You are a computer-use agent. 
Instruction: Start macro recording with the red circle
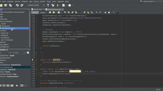click(x=105, y=12)
